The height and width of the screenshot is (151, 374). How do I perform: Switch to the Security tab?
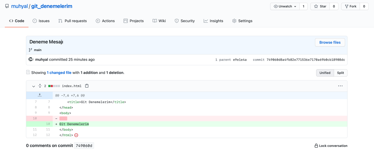click(185, 21)
